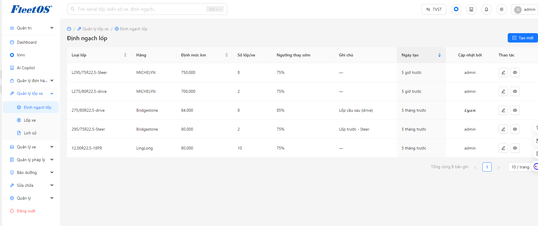Sort table by Loại lốp column
538x226 pixels.
(125, 55)
